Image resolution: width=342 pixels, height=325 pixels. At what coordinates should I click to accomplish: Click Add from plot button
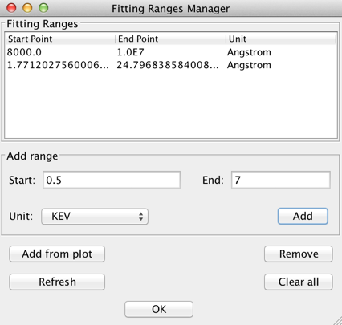[x=57, y=254]
